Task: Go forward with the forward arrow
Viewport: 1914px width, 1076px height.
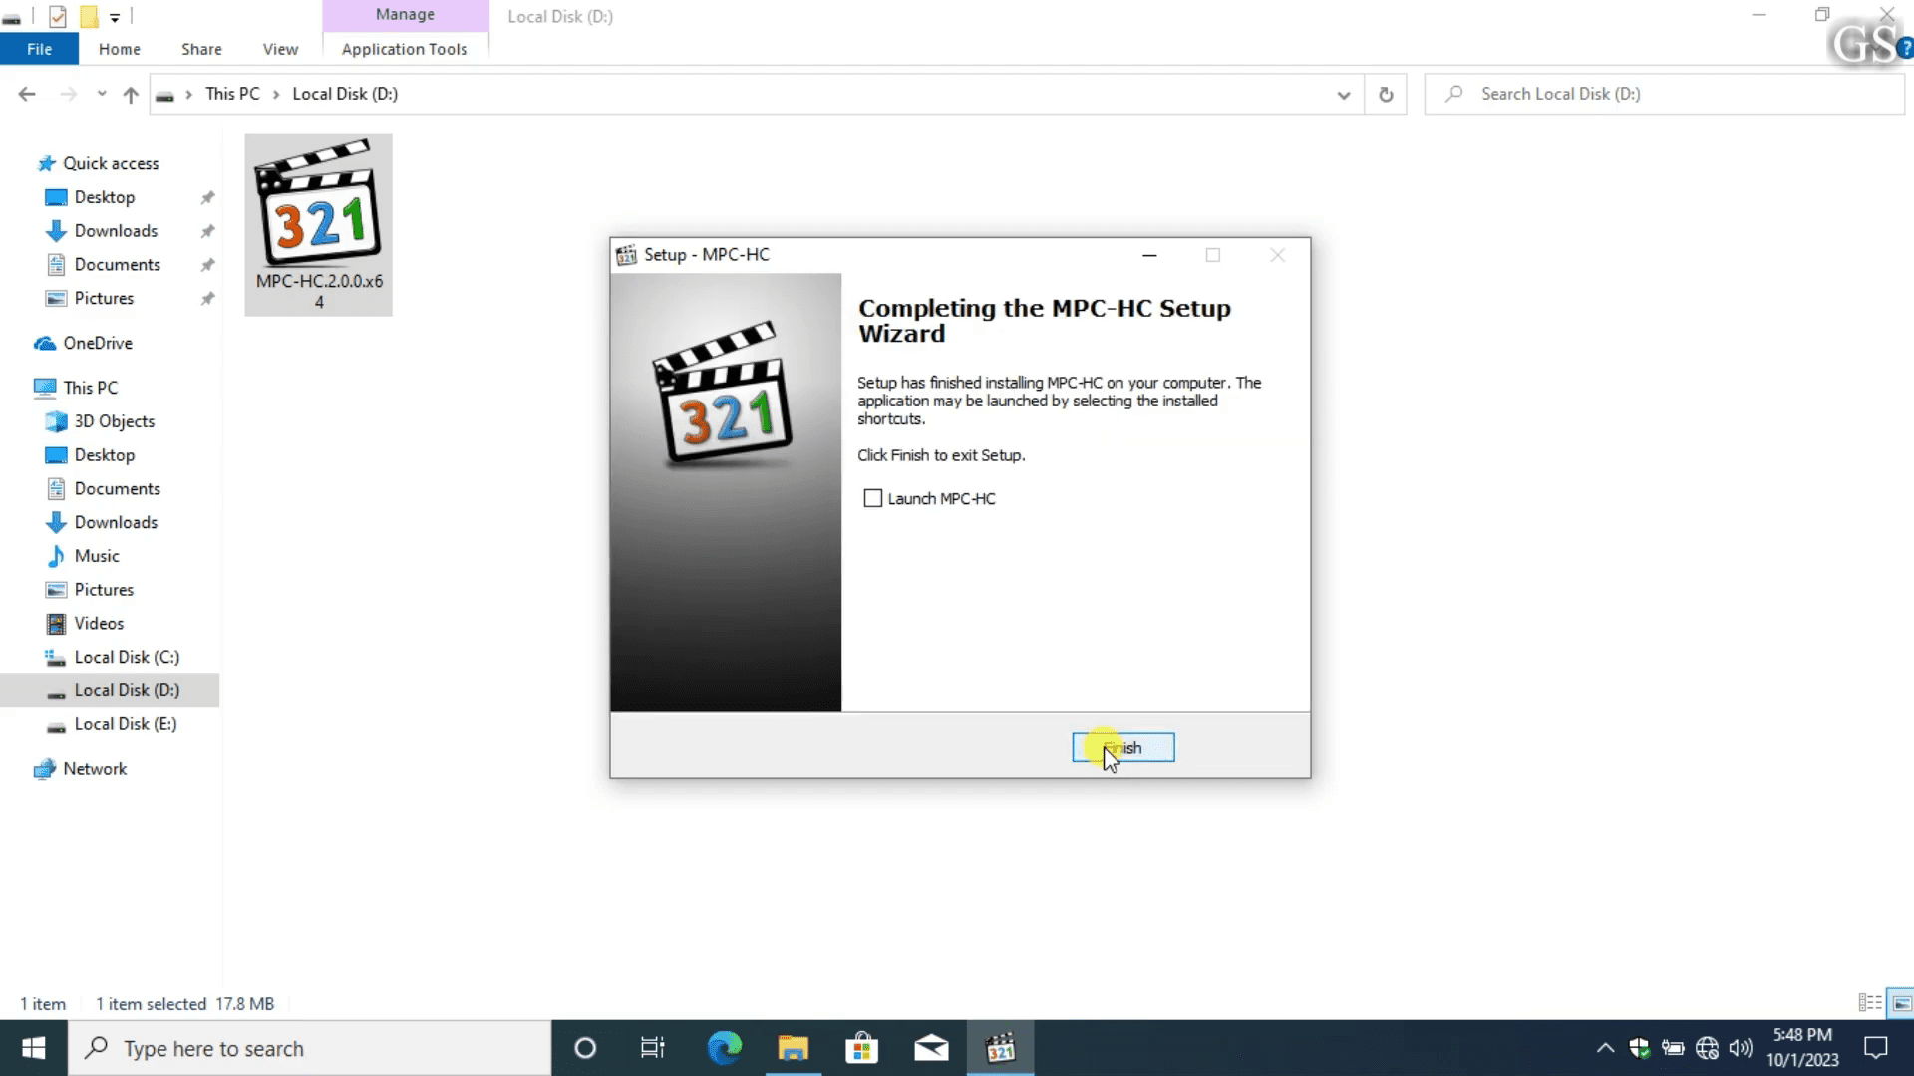Action: pos(68,94)
